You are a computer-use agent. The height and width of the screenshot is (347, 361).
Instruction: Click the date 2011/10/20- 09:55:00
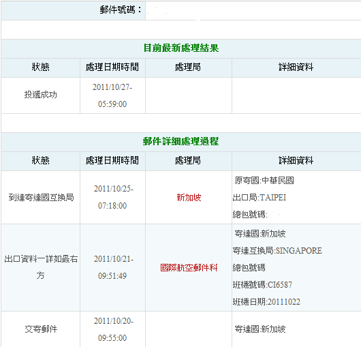(113, 329)
